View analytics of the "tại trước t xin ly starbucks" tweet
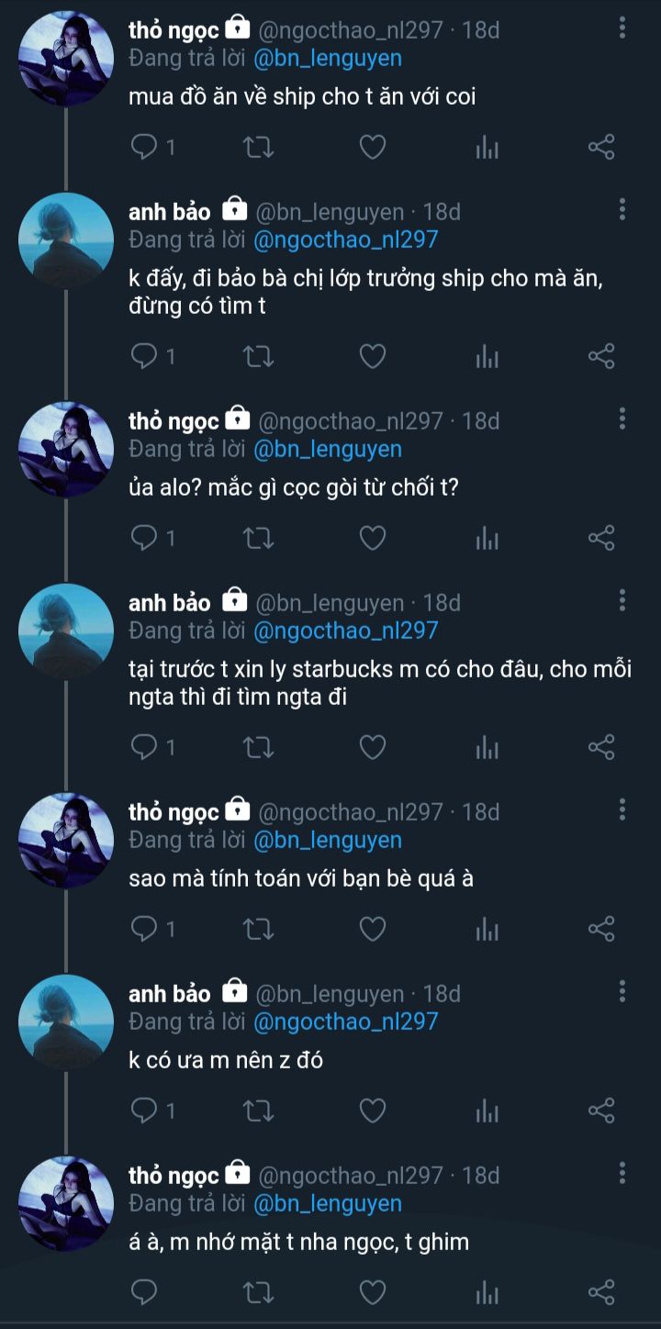This screenshot has height=1329, width=661. pos(487,747)
